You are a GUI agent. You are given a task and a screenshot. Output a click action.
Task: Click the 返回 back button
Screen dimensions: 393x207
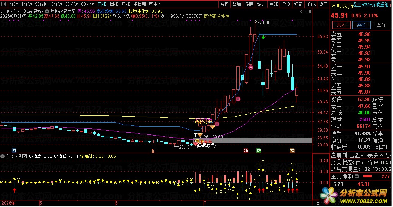(x=323, y=4)
